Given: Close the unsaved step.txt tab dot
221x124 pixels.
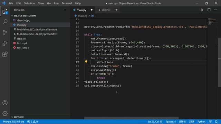Looking at the screenshot, I should coord(116,10).
